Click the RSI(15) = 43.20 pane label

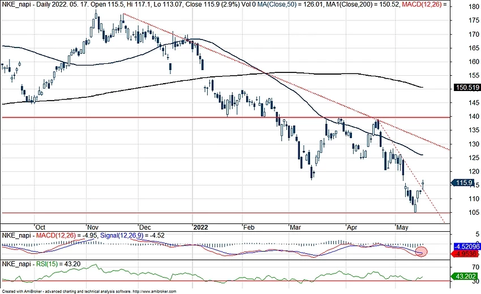click(x=59, y=264)
